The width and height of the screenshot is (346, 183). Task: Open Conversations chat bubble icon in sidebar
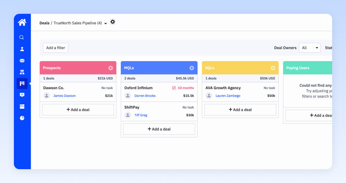22,95
